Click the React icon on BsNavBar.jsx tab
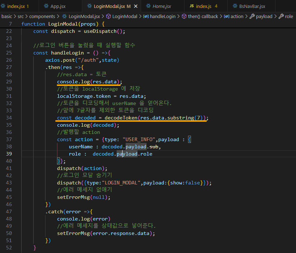 [x=235, y=6]
